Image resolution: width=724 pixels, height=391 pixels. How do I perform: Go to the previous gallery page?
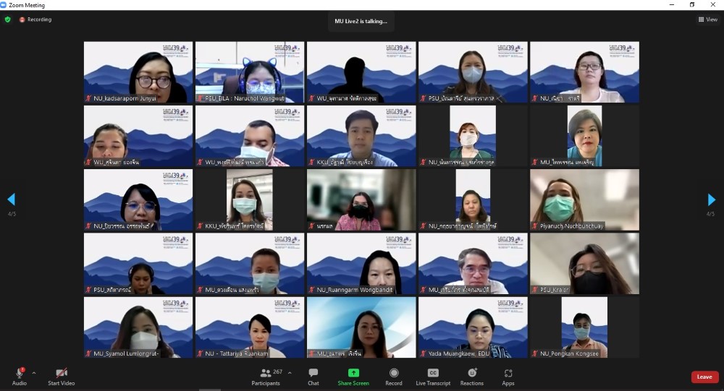click(x=11, y=199)
